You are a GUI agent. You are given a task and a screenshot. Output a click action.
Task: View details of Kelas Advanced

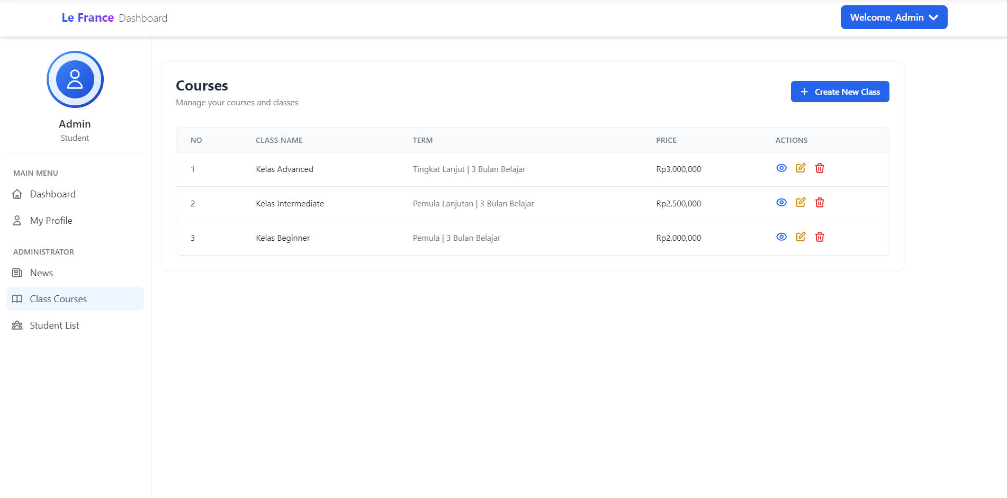tap(781, 168)
